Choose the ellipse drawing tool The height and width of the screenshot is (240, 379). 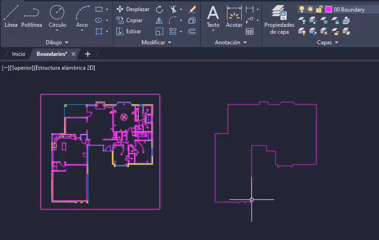98,20
